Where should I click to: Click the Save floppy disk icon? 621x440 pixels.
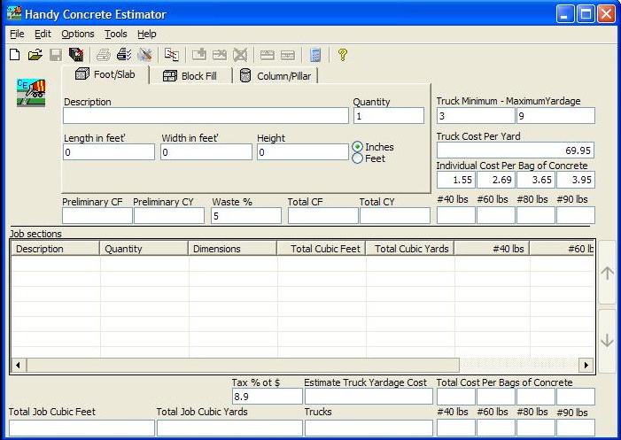coord(56,55)
